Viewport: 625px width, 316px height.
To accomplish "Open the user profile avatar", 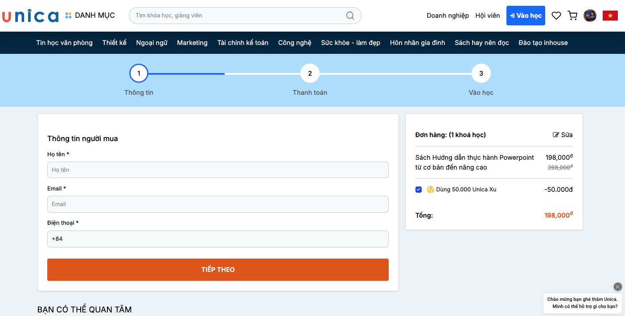I will point(590,16).
